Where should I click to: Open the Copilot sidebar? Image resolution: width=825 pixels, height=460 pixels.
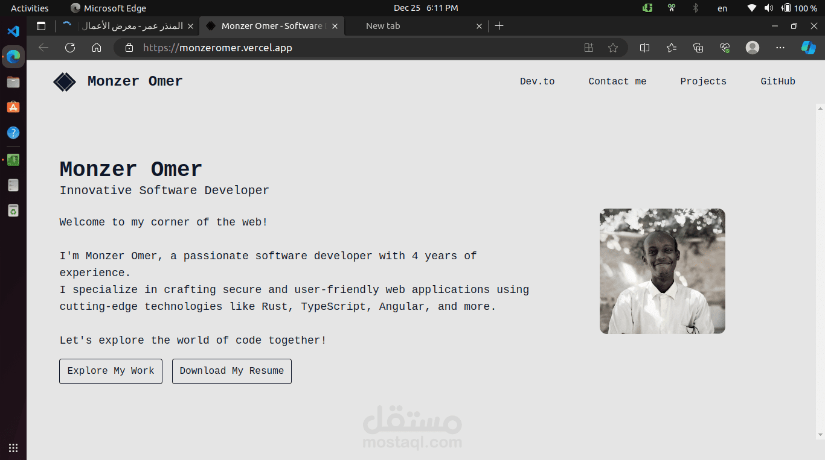[809, 48]
